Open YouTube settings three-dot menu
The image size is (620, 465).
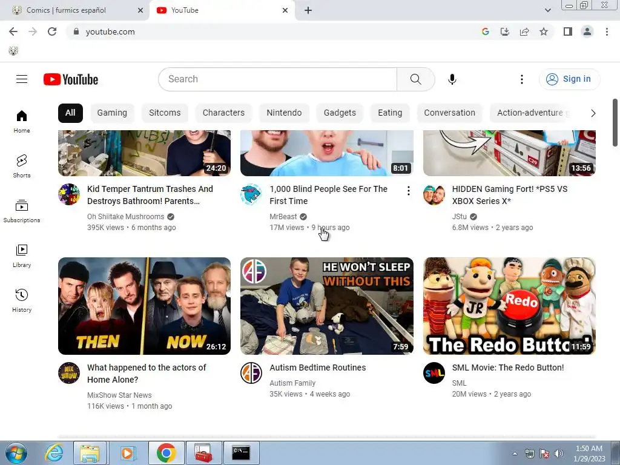tap(521, 79)
